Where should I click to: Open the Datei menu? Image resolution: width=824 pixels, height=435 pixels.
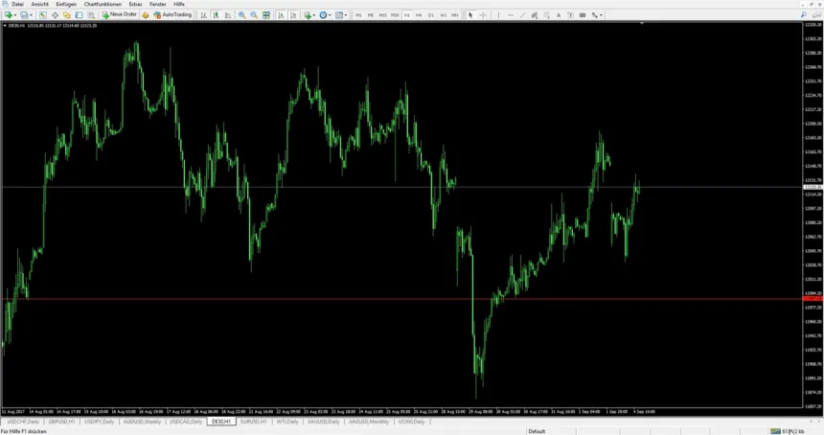tap(17, 4)
